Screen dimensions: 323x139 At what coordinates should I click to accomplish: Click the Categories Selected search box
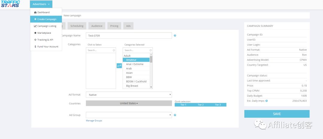click(138, 50)
